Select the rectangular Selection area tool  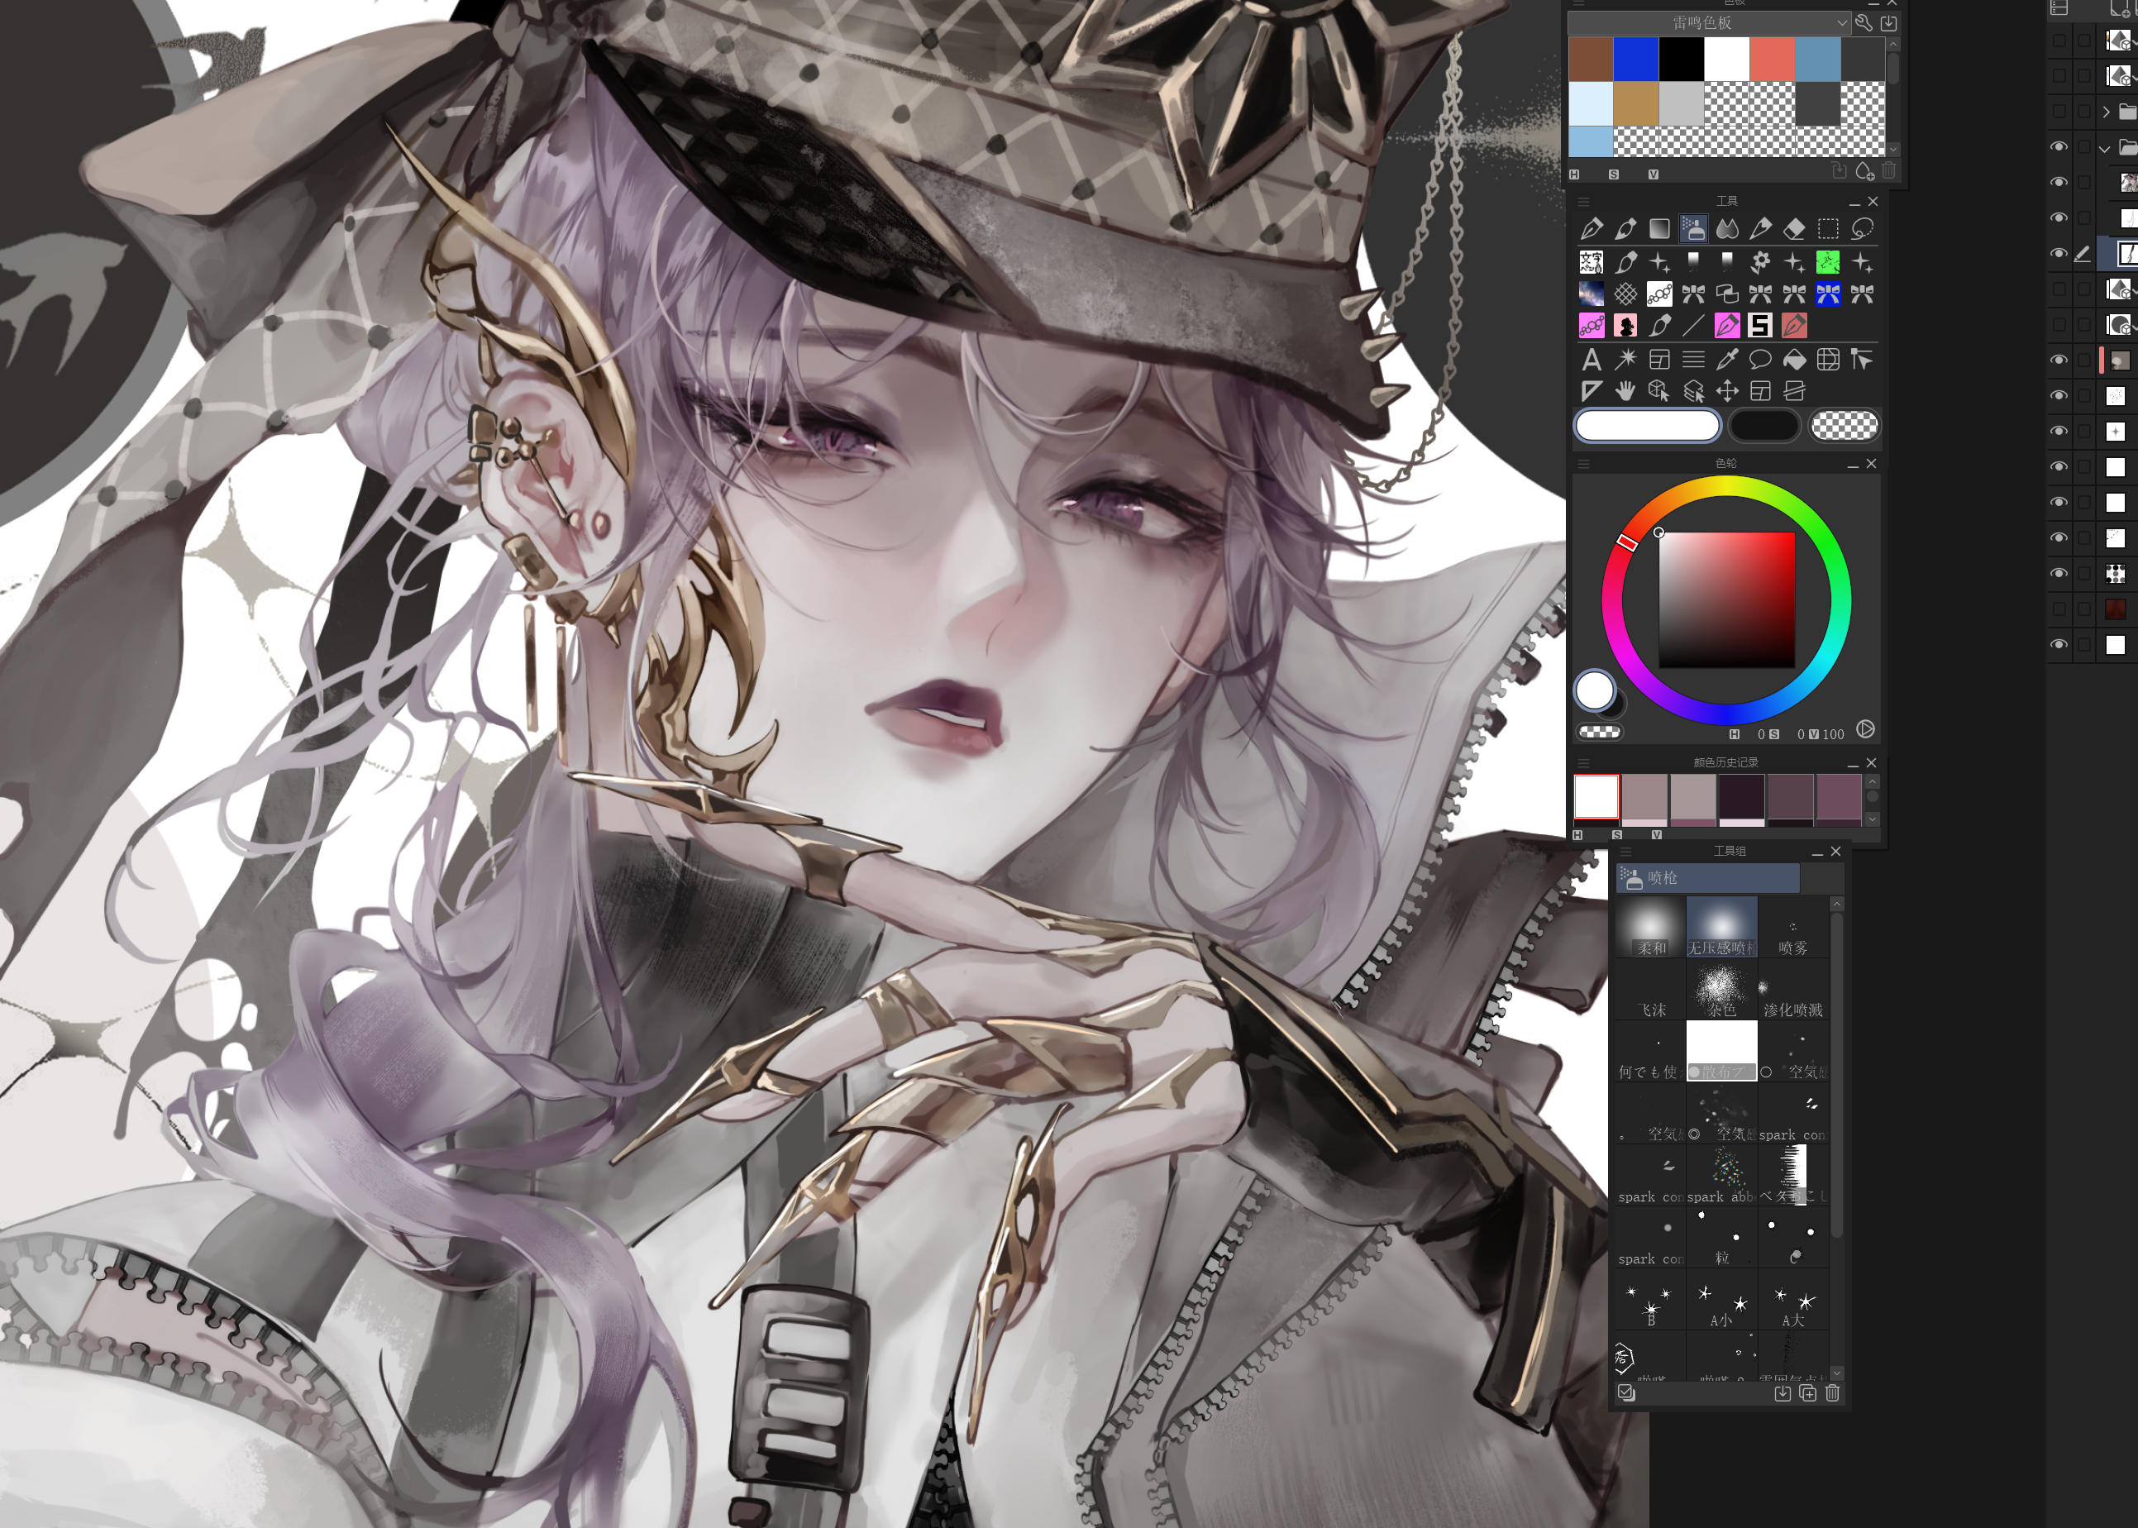(x=1828, y=229)
